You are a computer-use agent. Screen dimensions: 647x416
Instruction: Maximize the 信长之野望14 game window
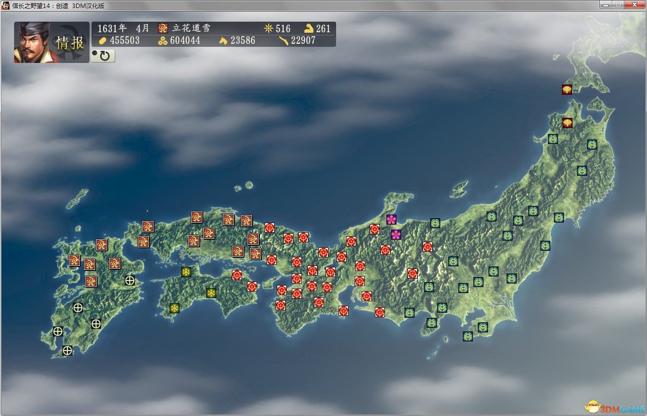[618, 4]
